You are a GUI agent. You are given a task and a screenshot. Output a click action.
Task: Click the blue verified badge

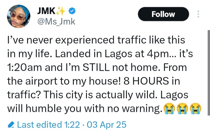[x=72, y=10]
